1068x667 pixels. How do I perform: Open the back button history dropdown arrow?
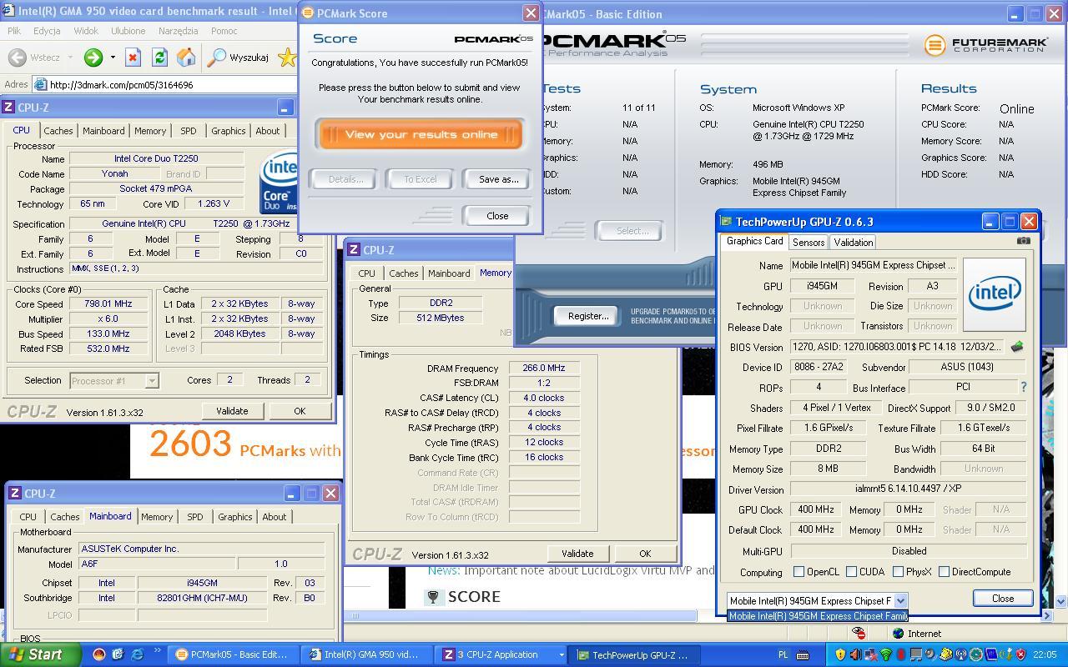[70, 58]
